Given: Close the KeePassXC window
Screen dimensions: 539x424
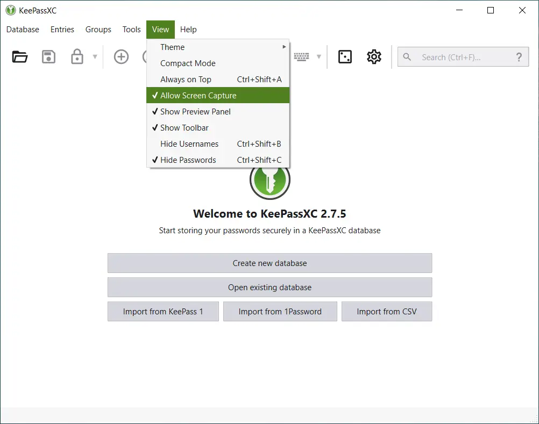Looking at the screenshot, I should (522, 10).
